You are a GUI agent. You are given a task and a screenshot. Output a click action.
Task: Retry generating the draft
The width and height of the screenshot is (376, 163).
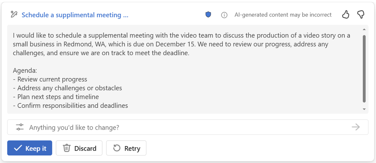click(126, 148)
